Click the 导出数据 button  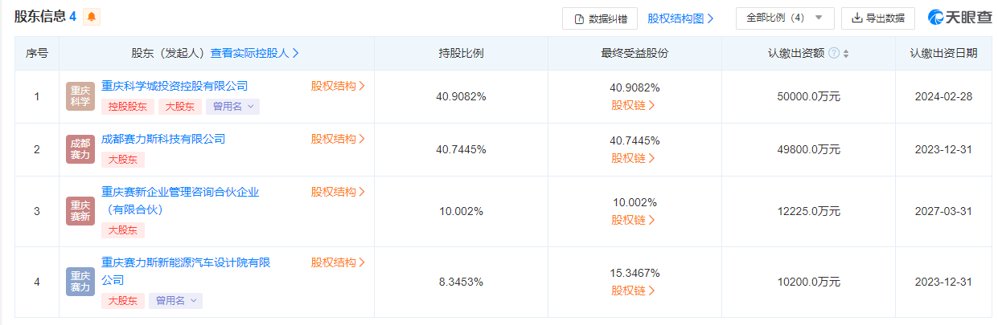(x=878, y=18)
